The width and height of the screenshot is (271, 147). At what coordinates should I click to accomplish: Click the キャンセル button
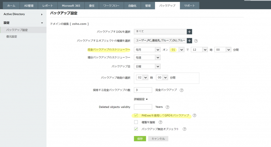point(158,139)
